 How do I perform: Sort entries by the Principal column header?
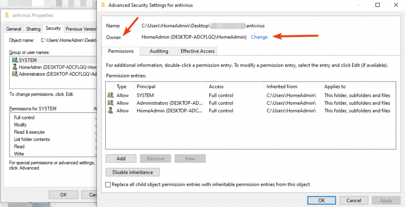pyautogui.click(x=146, y=87)
